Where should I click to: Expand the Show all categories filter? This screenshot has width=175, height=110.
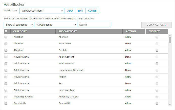tap(19, 25)
